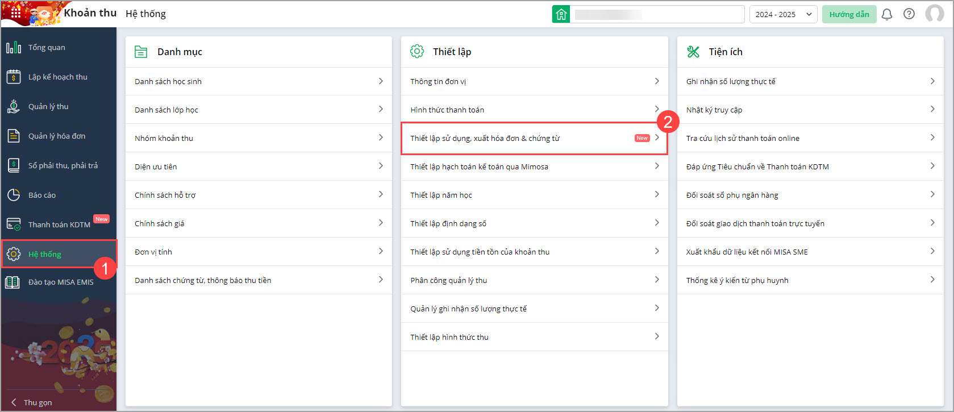Click the unit name field
The image size is (954, 412).
click(x=657, y=14)
